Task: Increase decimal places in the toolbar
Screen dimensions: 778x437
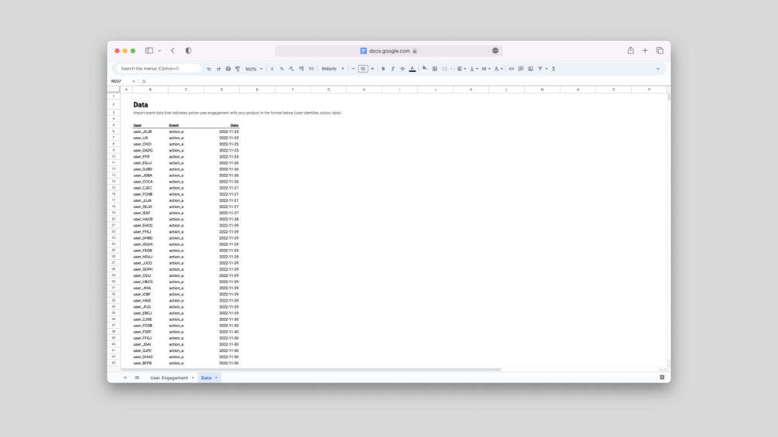Action: [x=301, y=69]
